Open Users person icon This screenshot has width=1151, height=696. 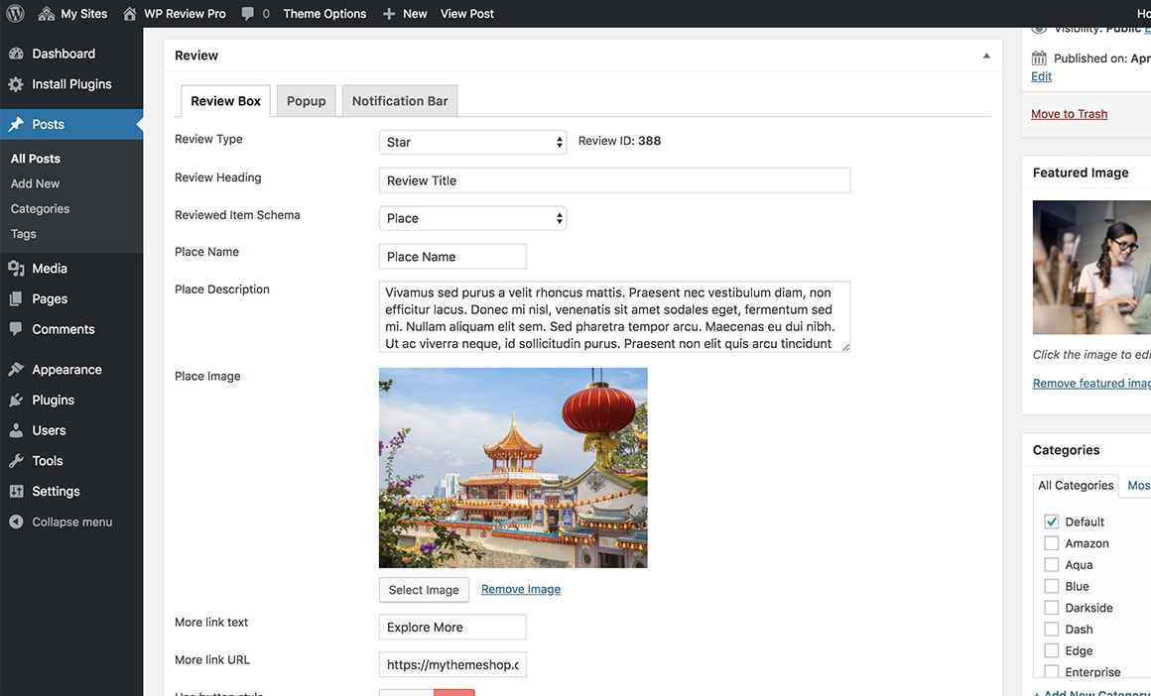(16, 430)
